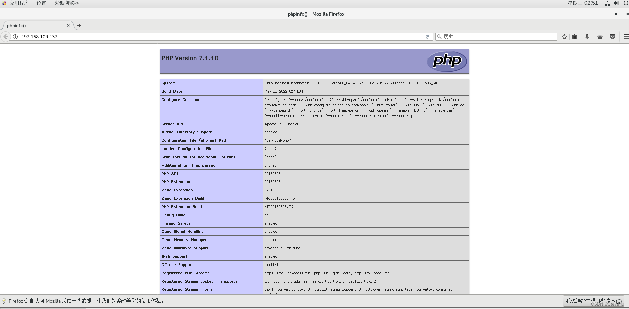Click the System row label
Viewport: 629px width, 309px height.
pyautogui.click(x=168, y=83)
